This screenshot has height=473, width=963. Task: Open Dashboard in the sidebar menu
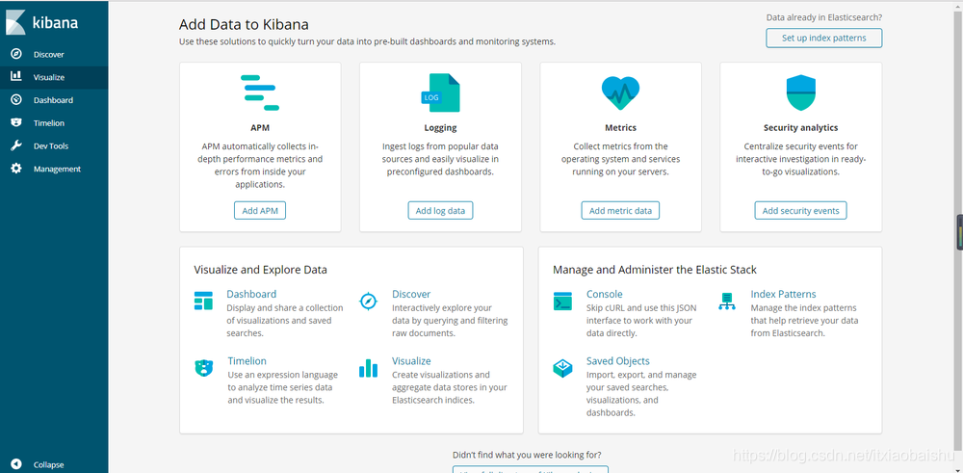(x=54, y=100)
